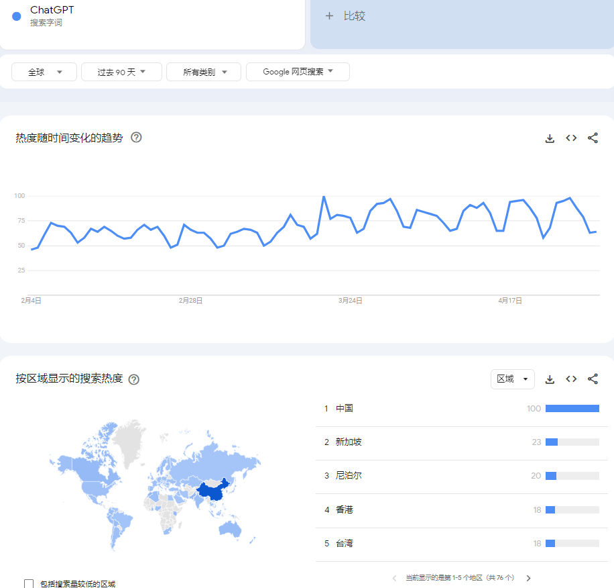Click the 搜索字词 label under ChatGPT
This screenshot has height=588, width=614.
tap(46, 23)
